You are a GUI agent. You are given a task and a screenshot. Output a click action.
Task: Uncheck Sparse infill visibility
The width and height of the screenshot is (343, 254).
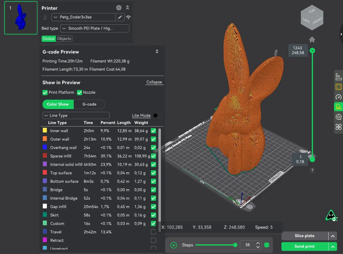pyautogui.click(x=154, y=156)
